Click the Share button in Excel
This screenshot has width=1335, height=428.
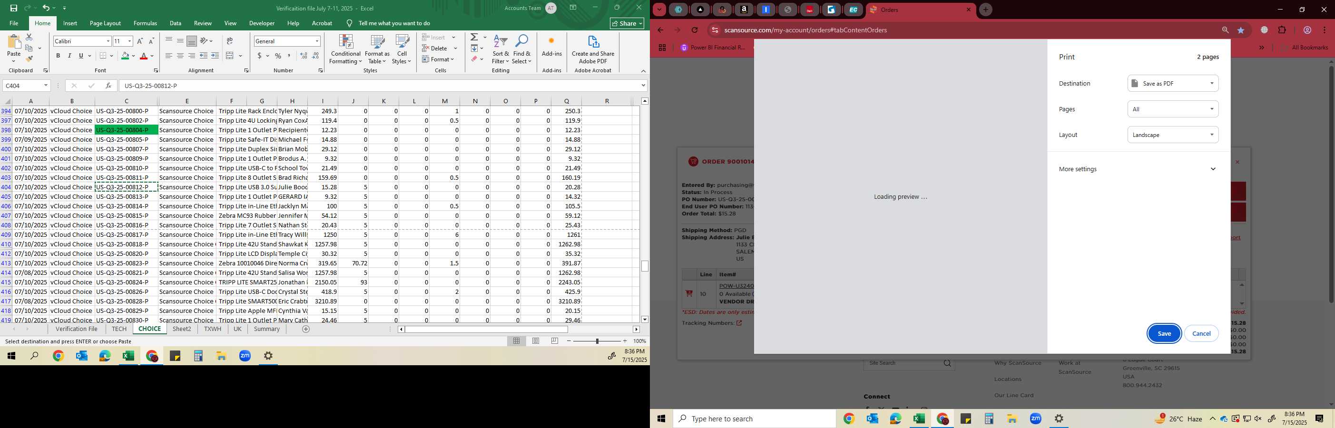627,23
